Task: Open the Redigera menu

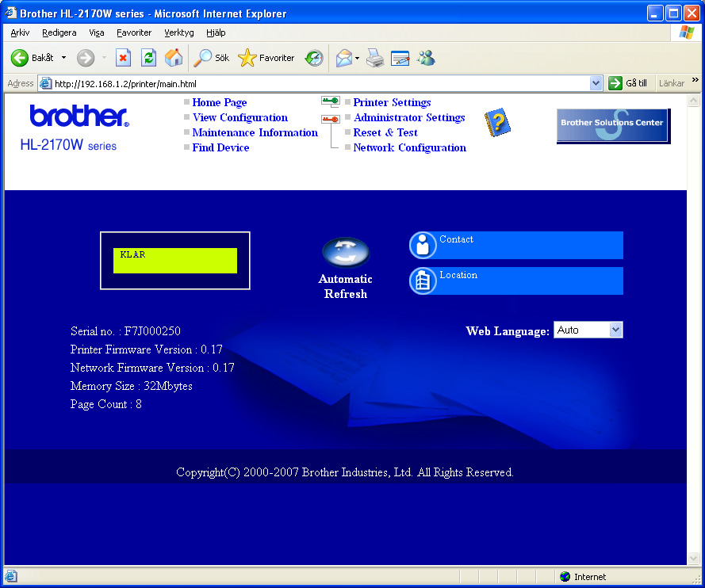Action: coord(59,32)
